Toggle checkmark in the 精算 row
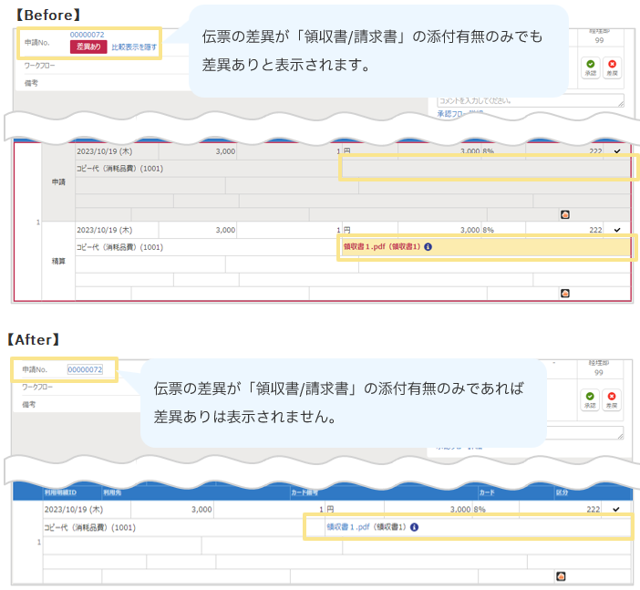This screenshot has width=640, height=590. [617, 230]
